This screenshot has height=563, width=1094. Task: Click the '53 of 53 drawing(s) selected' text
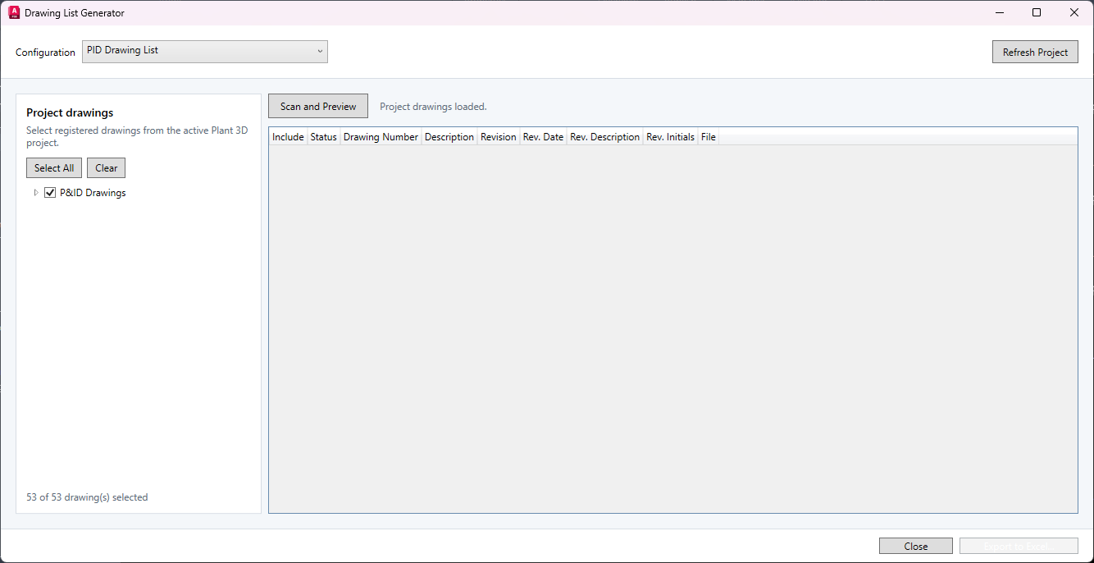[87, 497]
